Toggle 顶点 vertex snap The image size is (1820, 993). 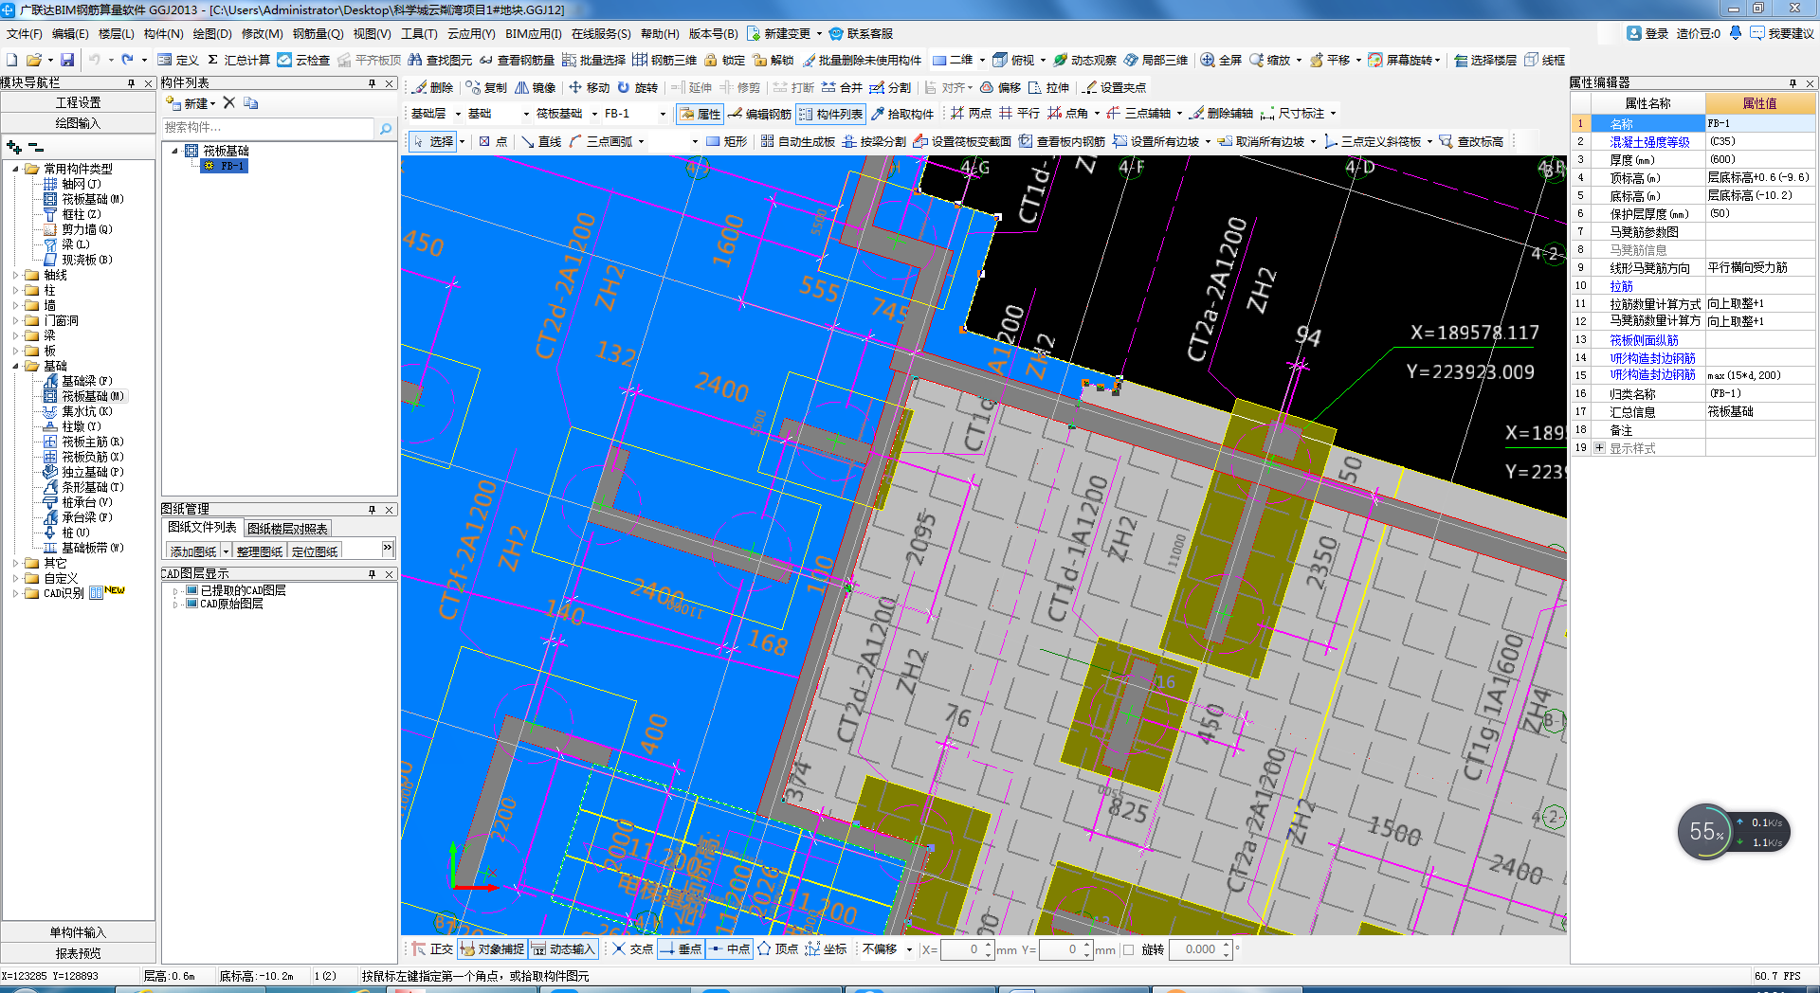click(x=777, y=948)
